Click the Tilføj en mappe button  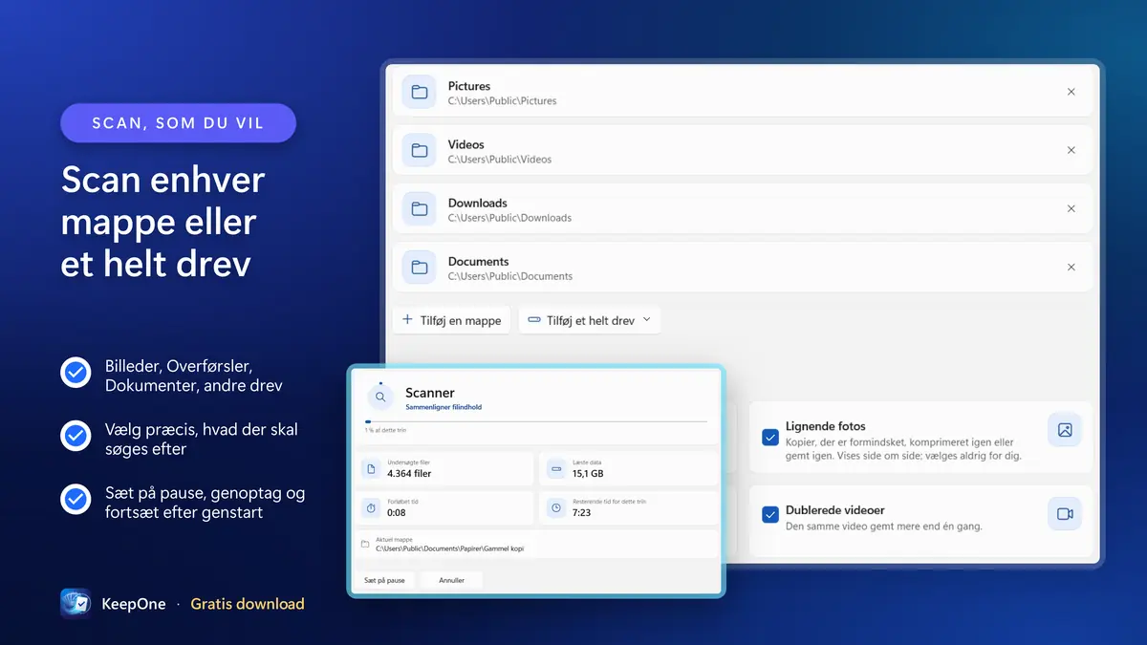[452, 320]
